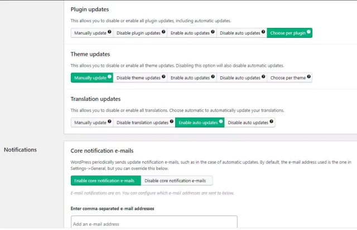Click Enable core notification e-mails button
This screenshot has width=357, height=230.
(x=105, y=180)
